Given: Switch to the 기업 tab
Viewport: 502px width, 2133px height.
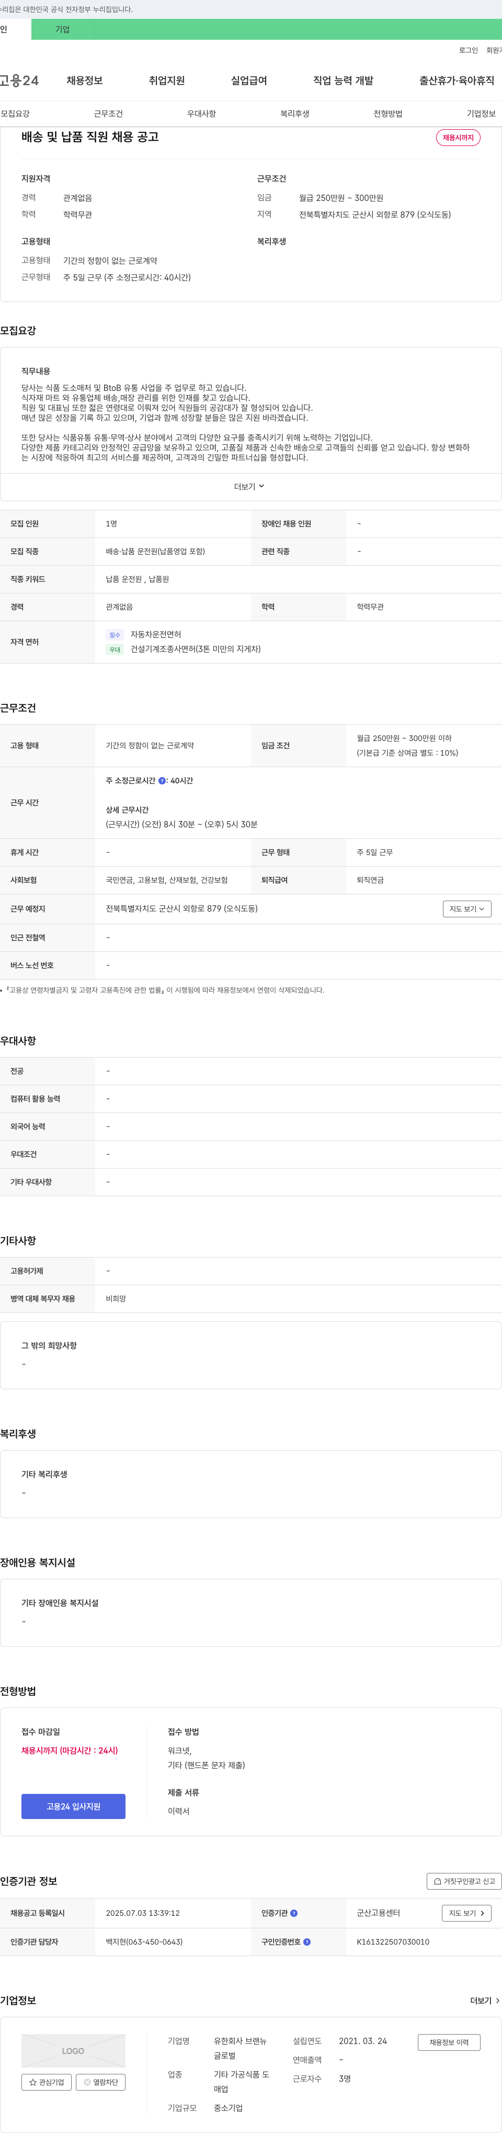Looking at the screenshot, I should coord(63,29).
